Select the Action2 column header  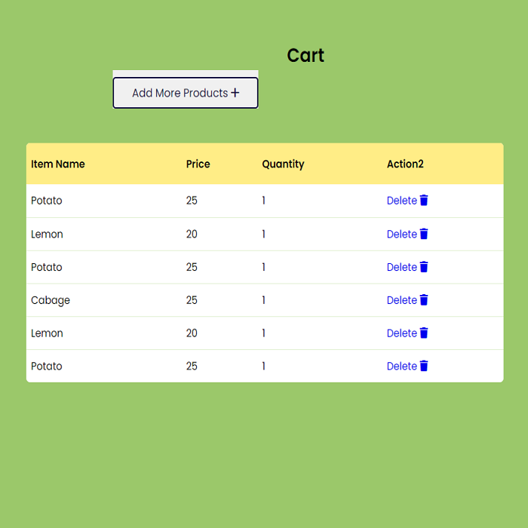405,164
